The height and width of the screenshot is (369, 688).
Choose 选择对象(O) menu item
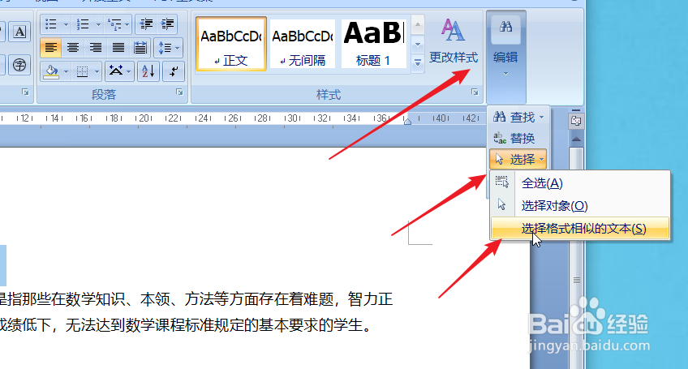580,205
